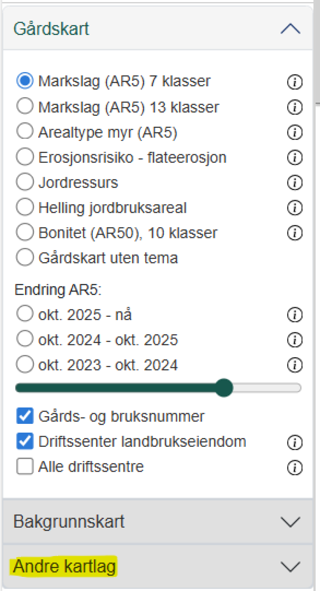
Task: Expand the Andre kartlag section
Action: tap(290, 567)
